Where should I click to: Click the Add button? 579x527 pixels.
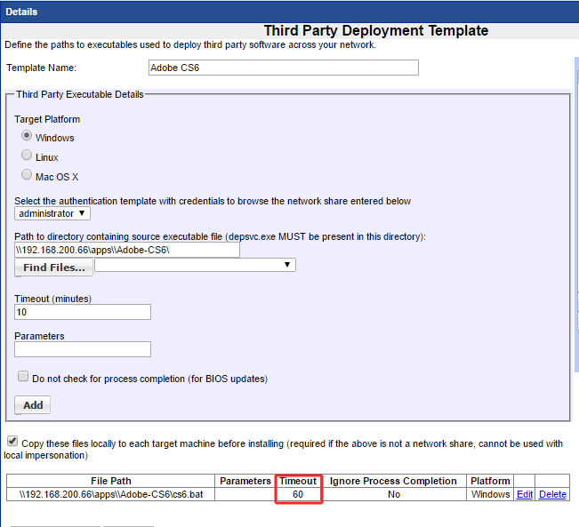[x=32, y=405]
